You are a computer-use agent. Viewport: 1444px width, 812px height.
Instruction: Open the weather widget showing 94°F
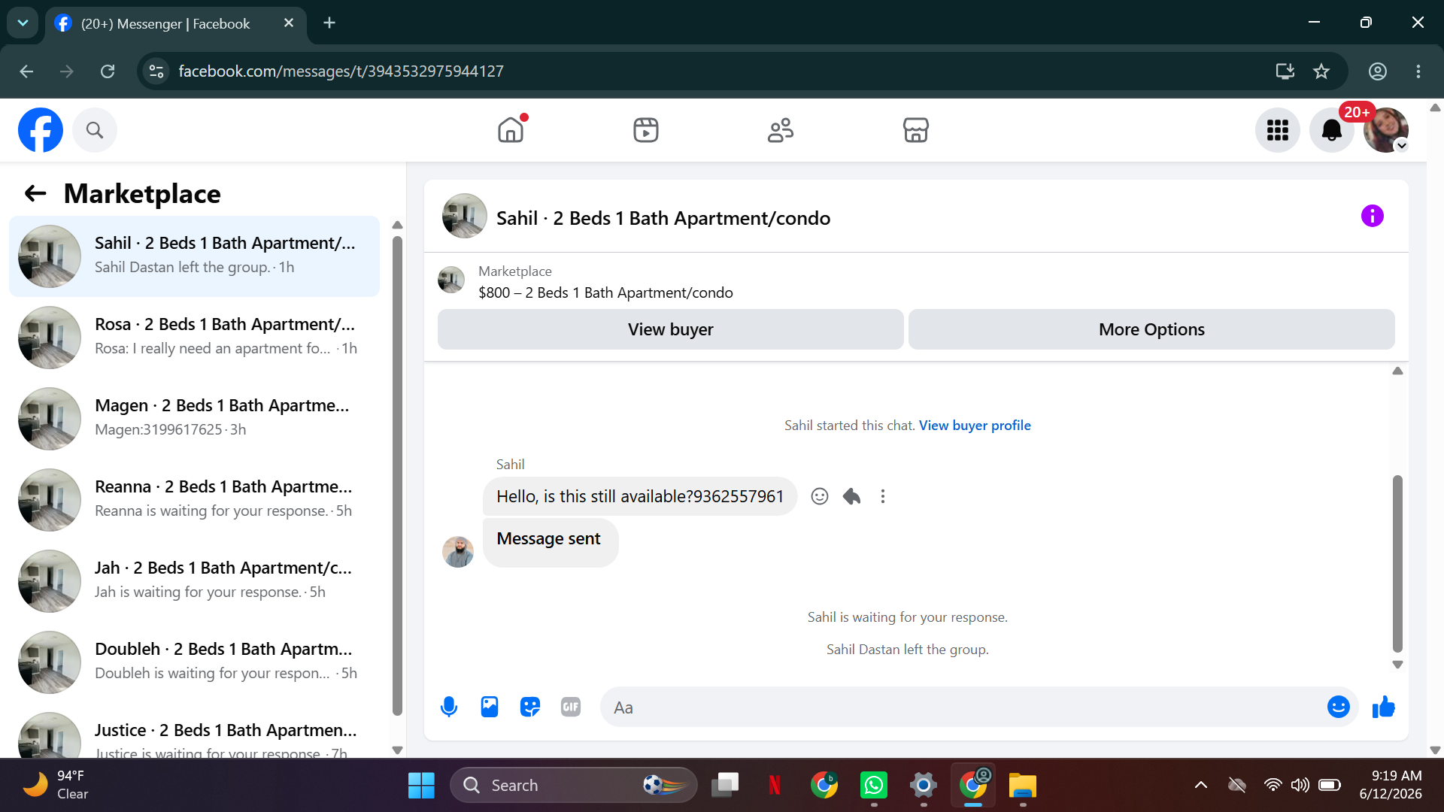[x=56, y=786]
